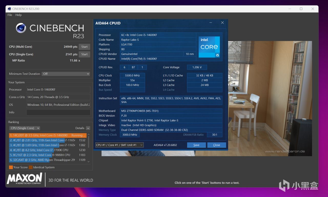Click the BIOS Version value P.20

point(171,116)
